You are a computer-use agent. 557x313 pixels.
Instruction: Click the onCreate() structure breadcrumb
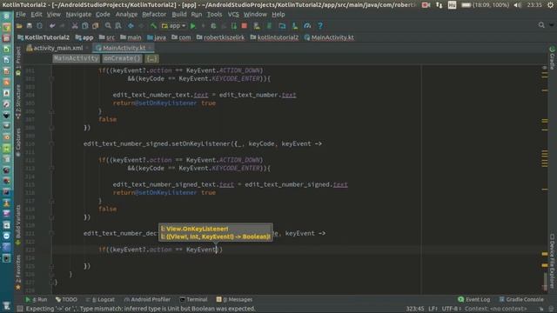click(x=122, y=58)
